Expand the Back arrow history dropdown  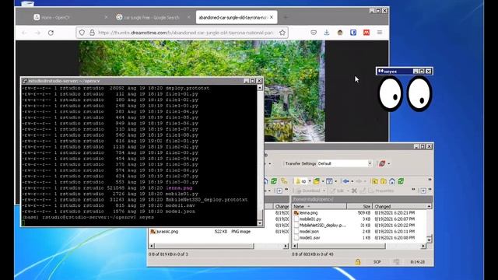pos(352,181)
